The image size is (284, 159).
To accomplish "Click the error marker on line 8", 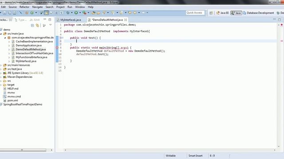I will pos(57,48).
